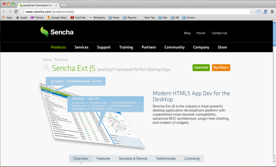This screenshot has width=276, height=167.
Task: Go back with the browser back arrow
Action: (x=4, y=11)
